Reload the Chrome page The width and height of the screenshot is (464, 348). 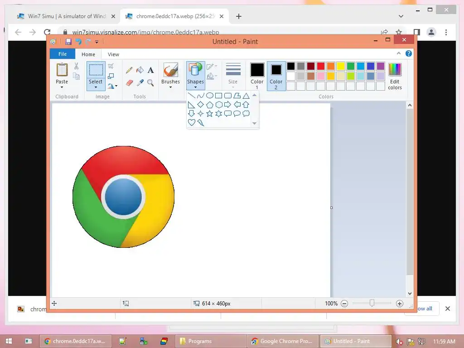point(47,32)
